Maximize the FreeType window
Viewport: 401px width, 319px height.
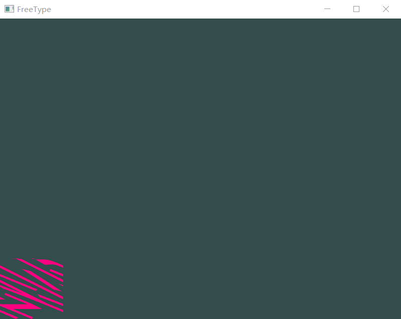tap(356, 9)
